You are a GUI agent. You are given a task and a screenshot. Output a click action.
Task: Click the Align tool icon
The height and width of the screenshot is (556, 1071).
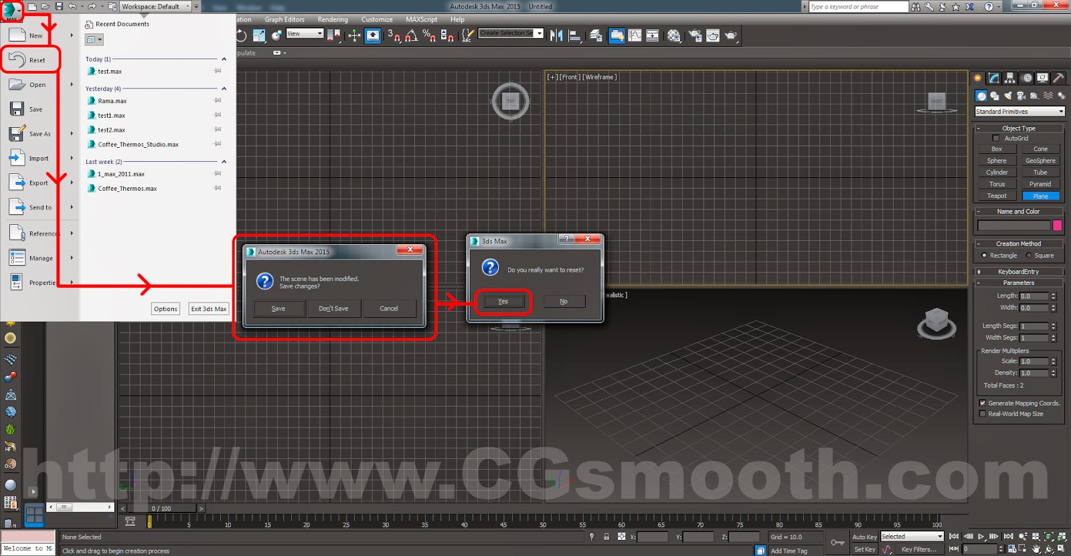(574, 35)
